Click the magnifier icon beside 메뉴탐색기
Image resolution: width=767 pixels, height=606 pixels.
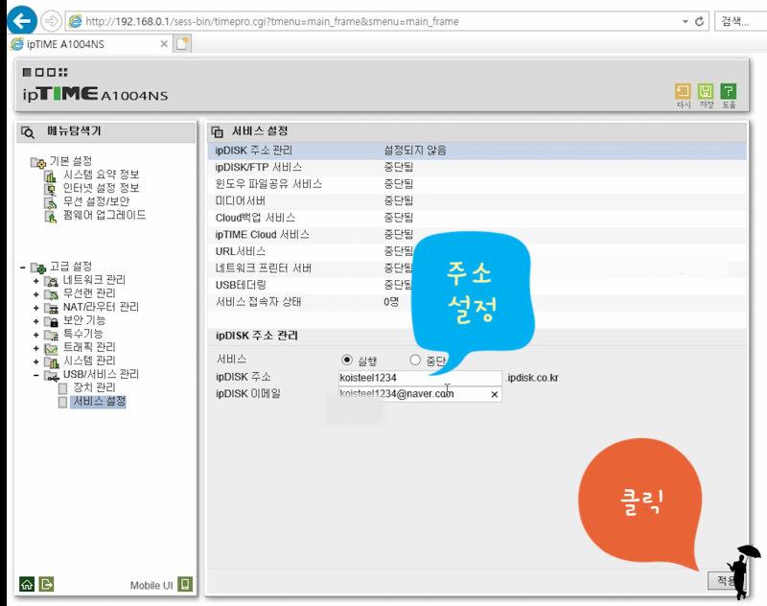click(27, 133)
